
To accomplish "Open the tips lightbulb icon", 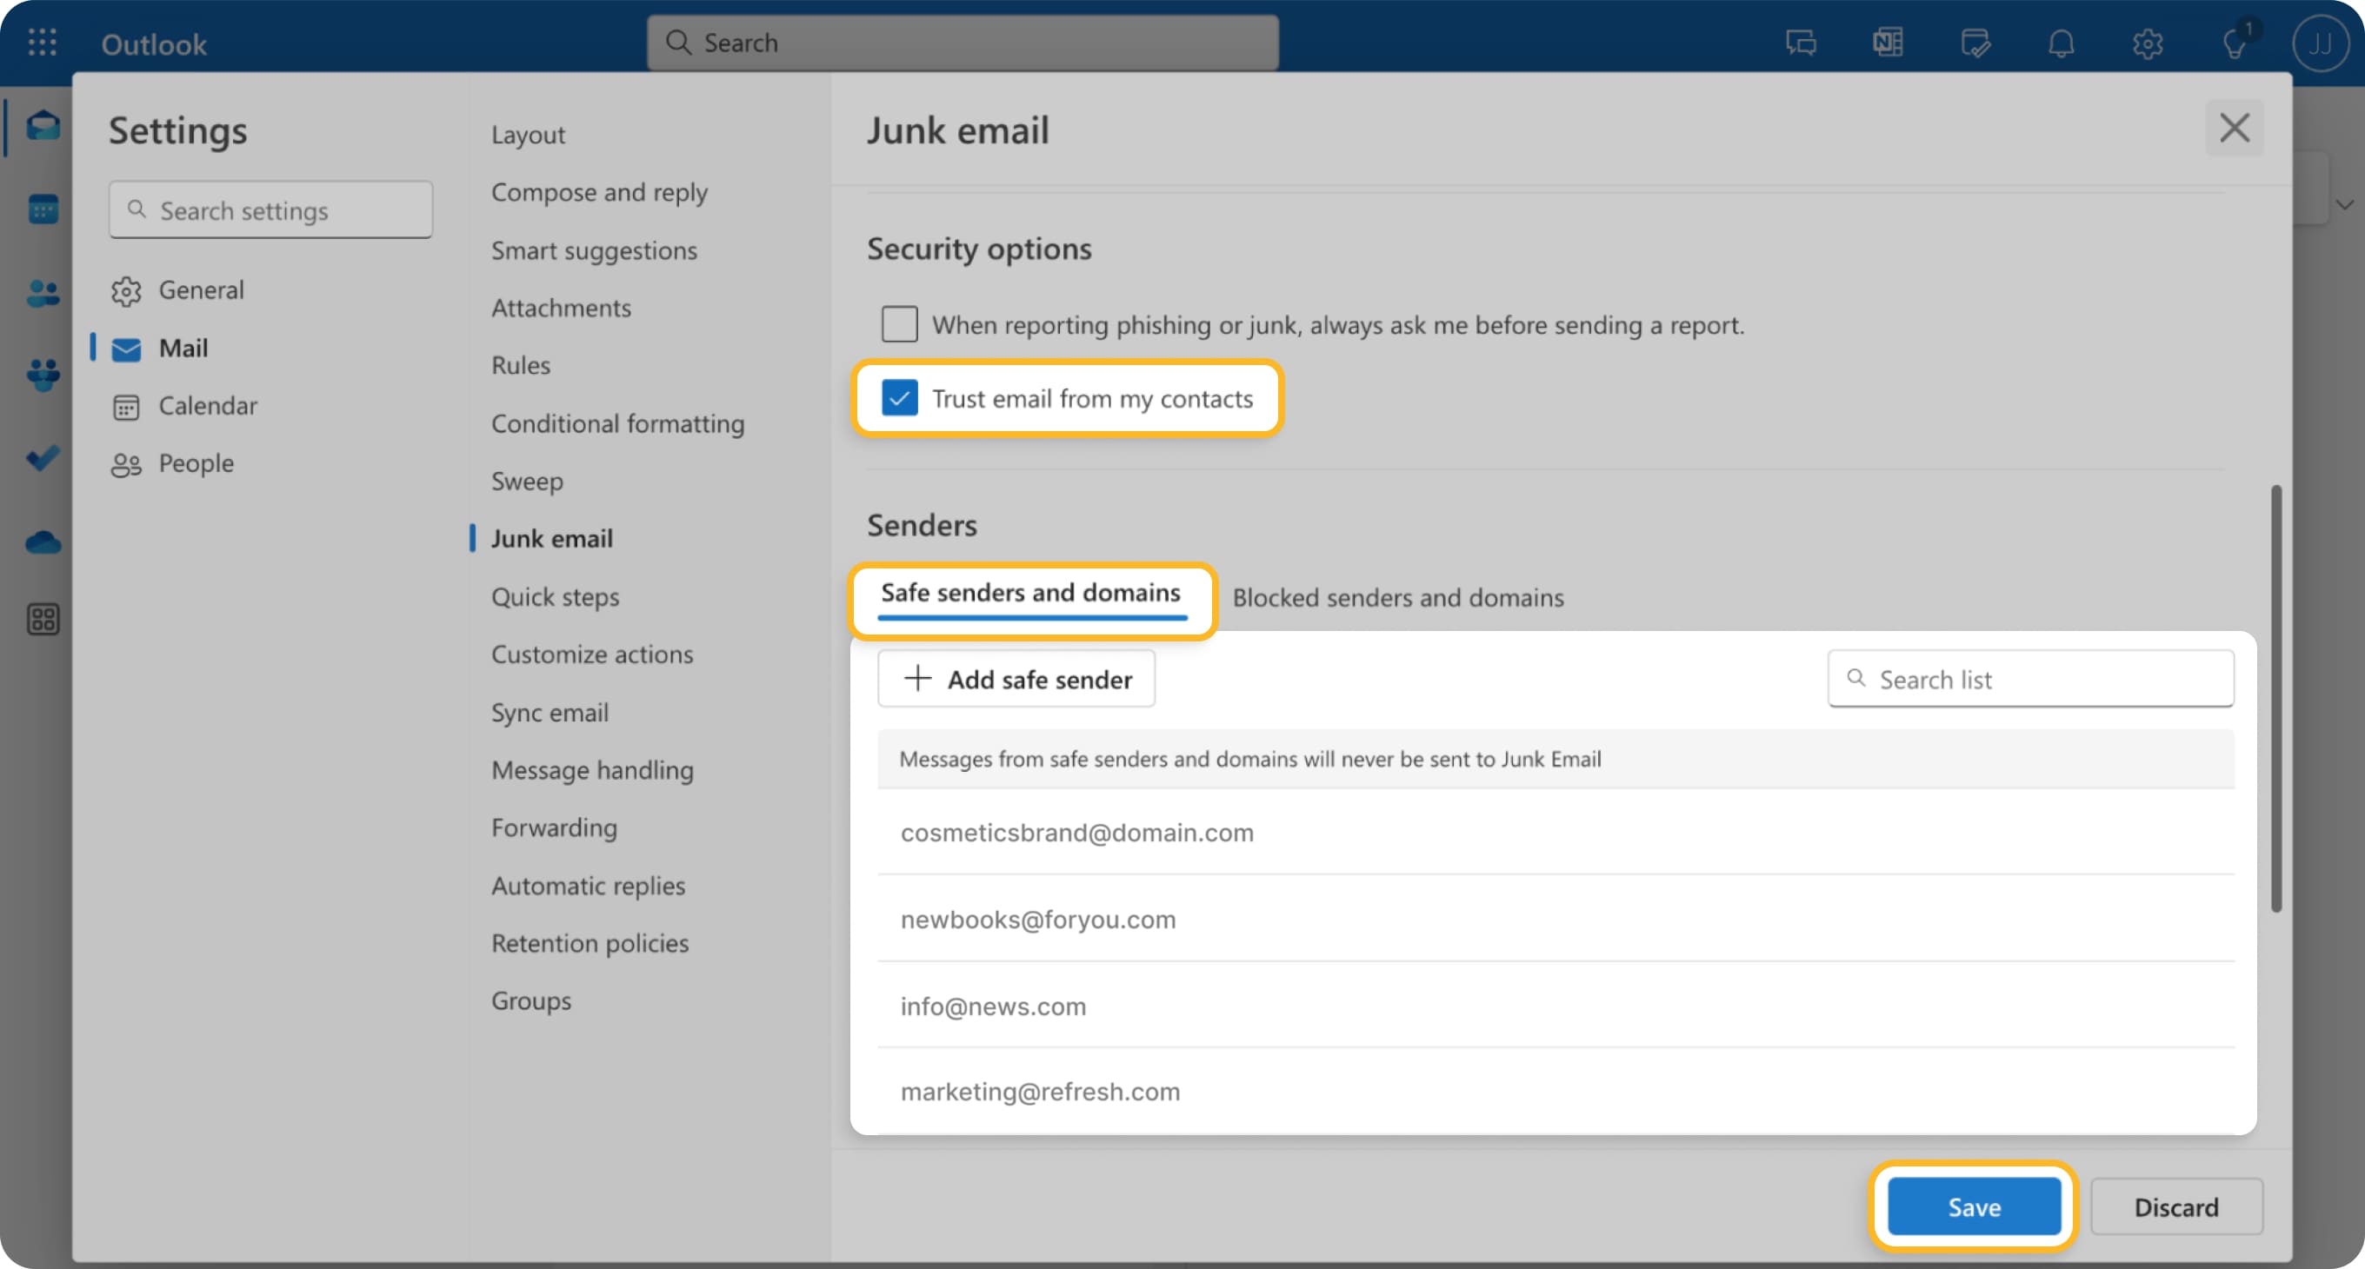I will (2235, 43).
